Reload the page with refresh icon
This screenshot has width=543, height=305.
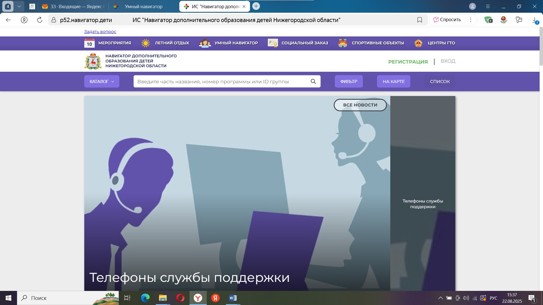tap(40, 20)
